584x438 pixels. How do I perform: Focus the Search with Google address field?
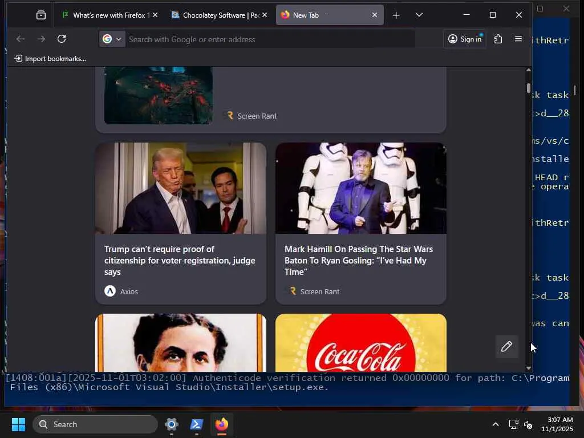[x=270, y=39]
